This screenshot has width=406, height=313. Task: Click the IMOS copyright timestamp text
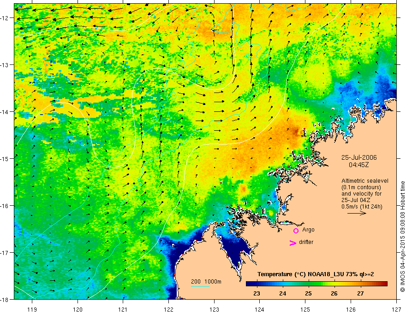coord(402,238)
